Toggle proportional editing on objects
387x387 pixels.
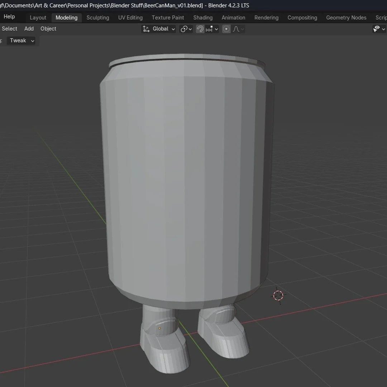click(x=226, y=29)
